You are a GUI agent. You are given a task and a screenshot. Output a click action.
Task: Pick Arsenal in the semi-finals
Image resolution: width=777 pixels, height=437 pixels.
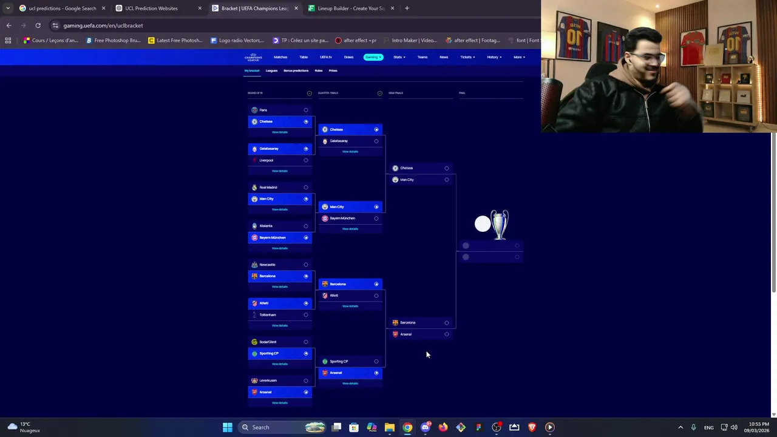coord(421,334)
